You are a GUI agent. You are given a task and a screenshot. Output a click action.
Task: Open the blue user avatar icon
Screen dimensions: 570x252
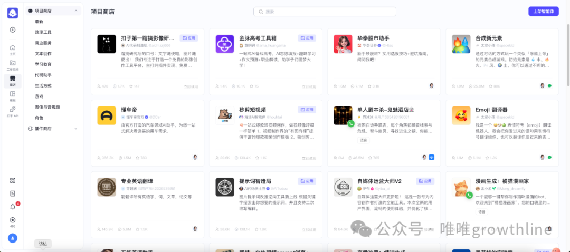12,238
